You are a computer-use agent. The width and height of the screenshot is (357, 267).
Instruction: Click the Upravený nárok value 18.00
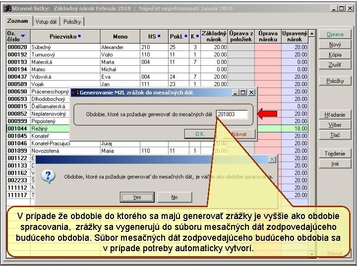pyautogui.click(x=295, y=129)
